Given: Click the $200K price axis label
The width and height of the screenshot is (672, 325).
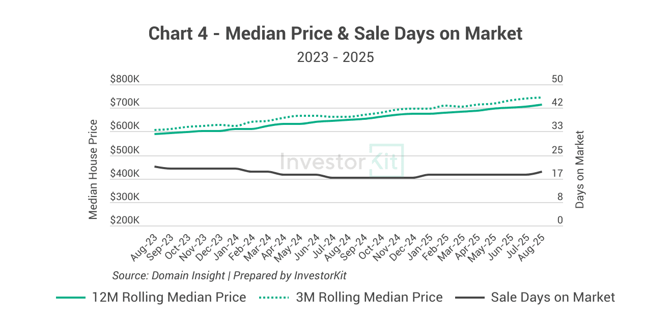Looking at the screenshot, I should [125, 220].
